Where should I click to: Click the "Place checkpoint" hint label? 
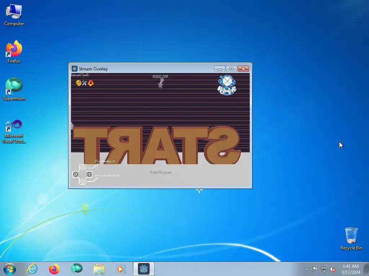pyautogui.click(x=105, y=161)
